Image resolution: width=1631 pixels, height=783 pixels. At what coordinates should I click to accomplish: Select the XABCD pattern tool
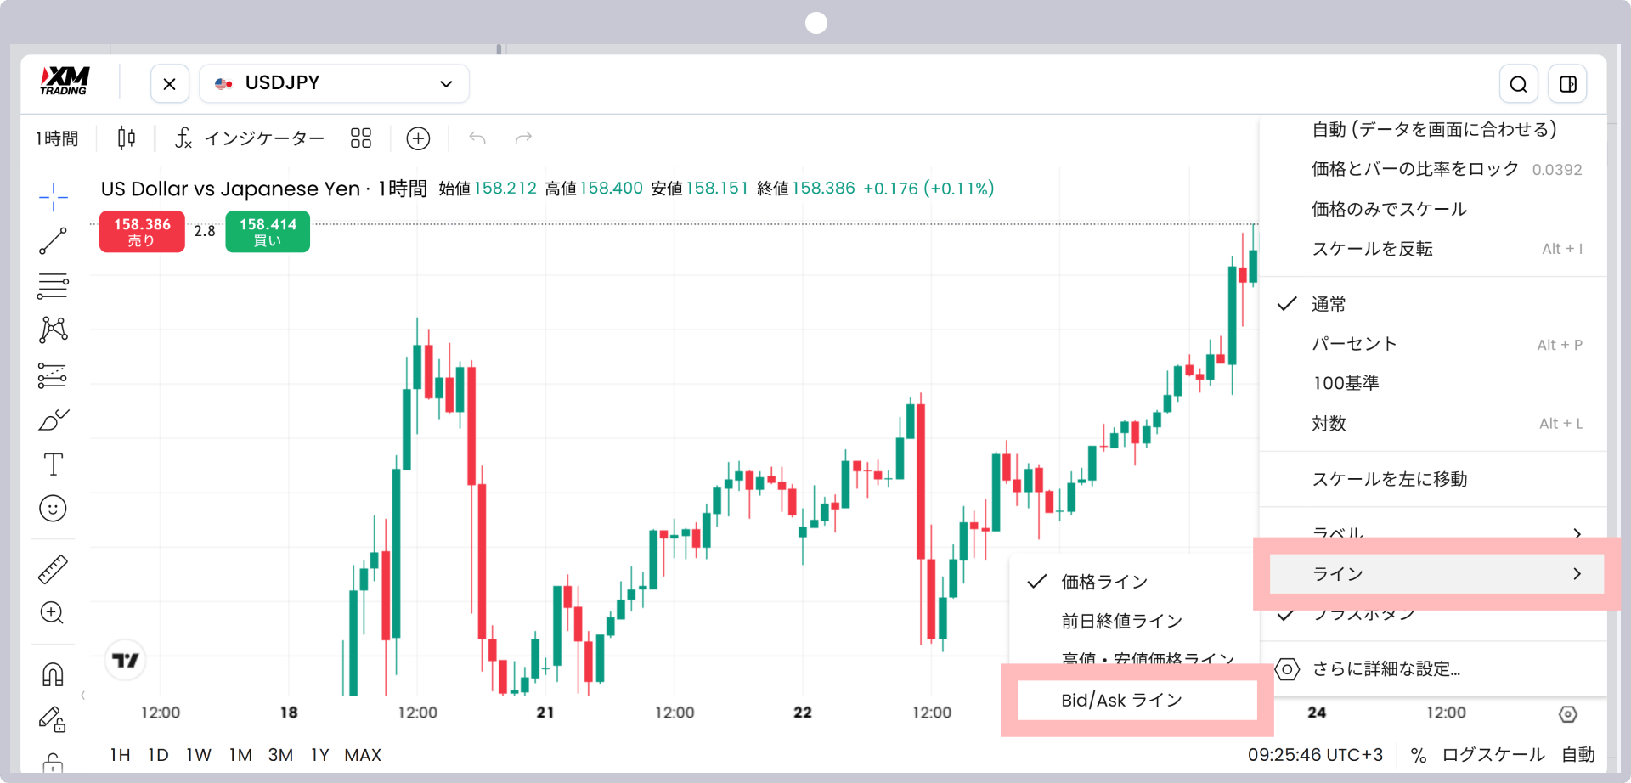[x=53, y=330]
